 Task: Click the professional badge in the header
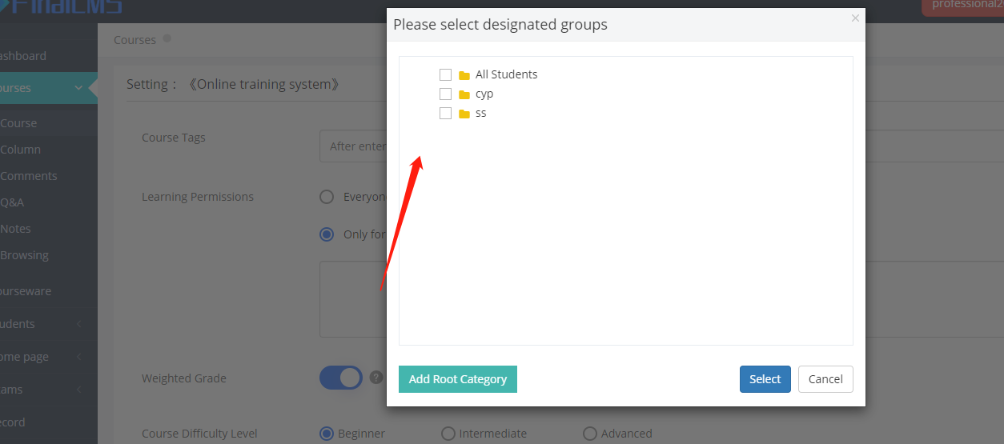coord(963,6)
